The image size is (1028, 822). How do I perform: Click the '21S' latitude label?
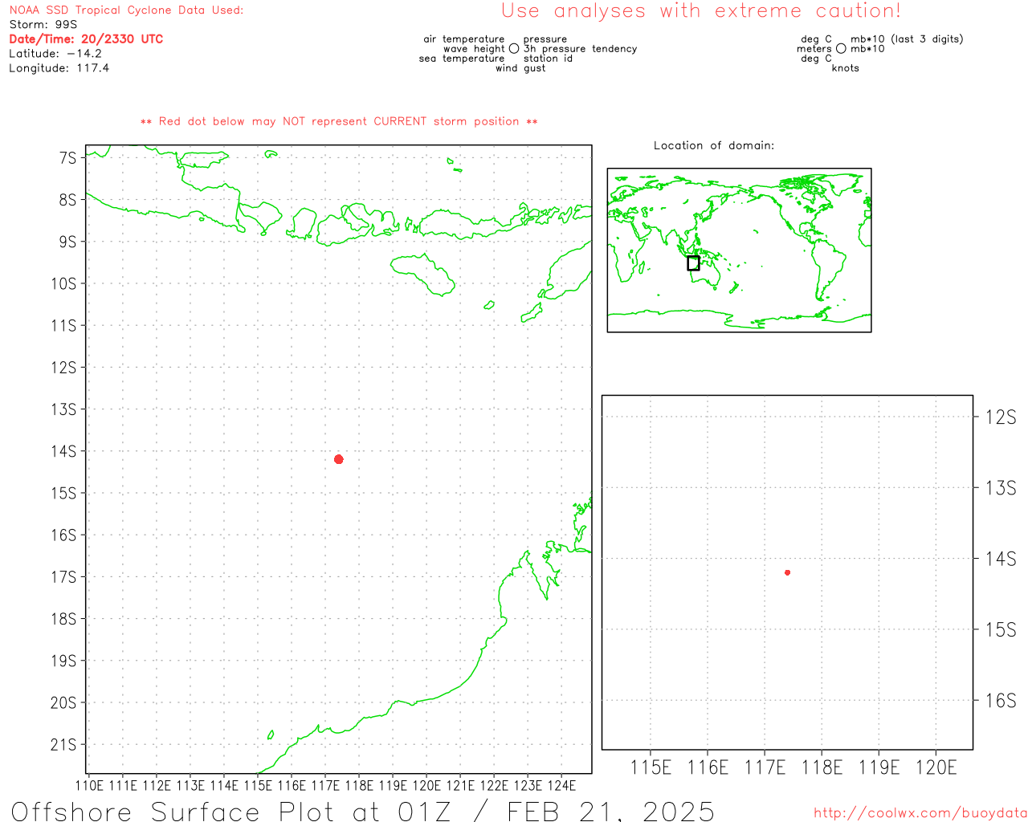tap(63, 745)
